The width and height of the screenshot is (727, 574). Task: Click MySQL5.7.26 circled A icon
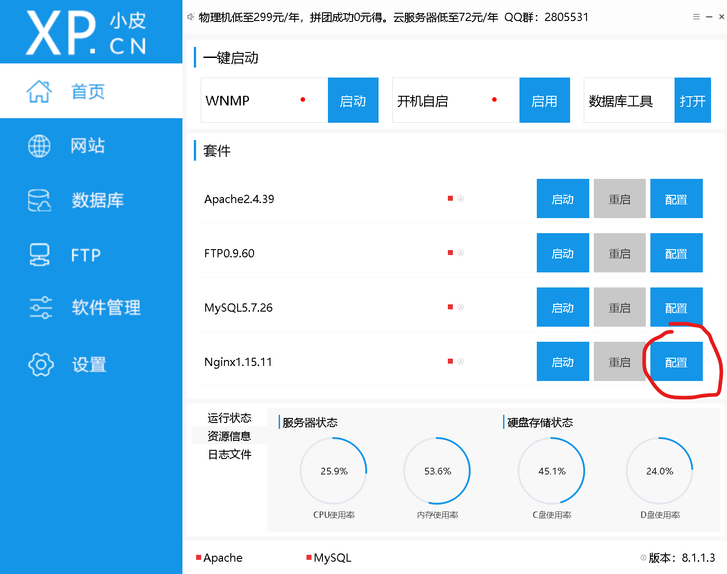(x=461, y=307)
